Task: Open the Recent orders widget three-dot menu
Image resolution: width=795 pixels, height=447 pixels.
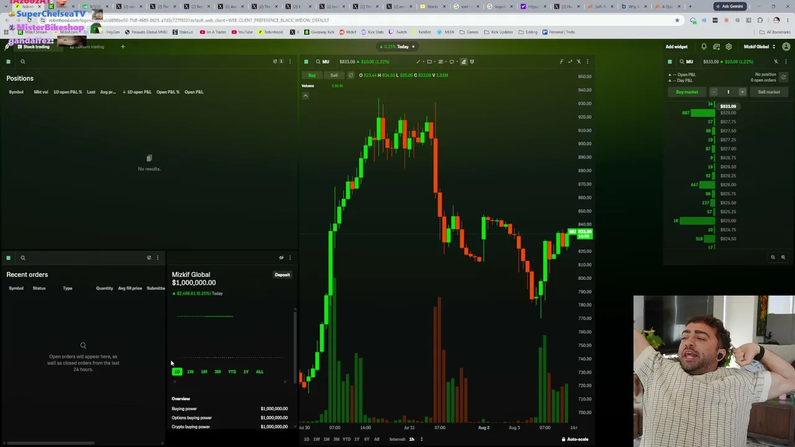Action: (157, 258)
